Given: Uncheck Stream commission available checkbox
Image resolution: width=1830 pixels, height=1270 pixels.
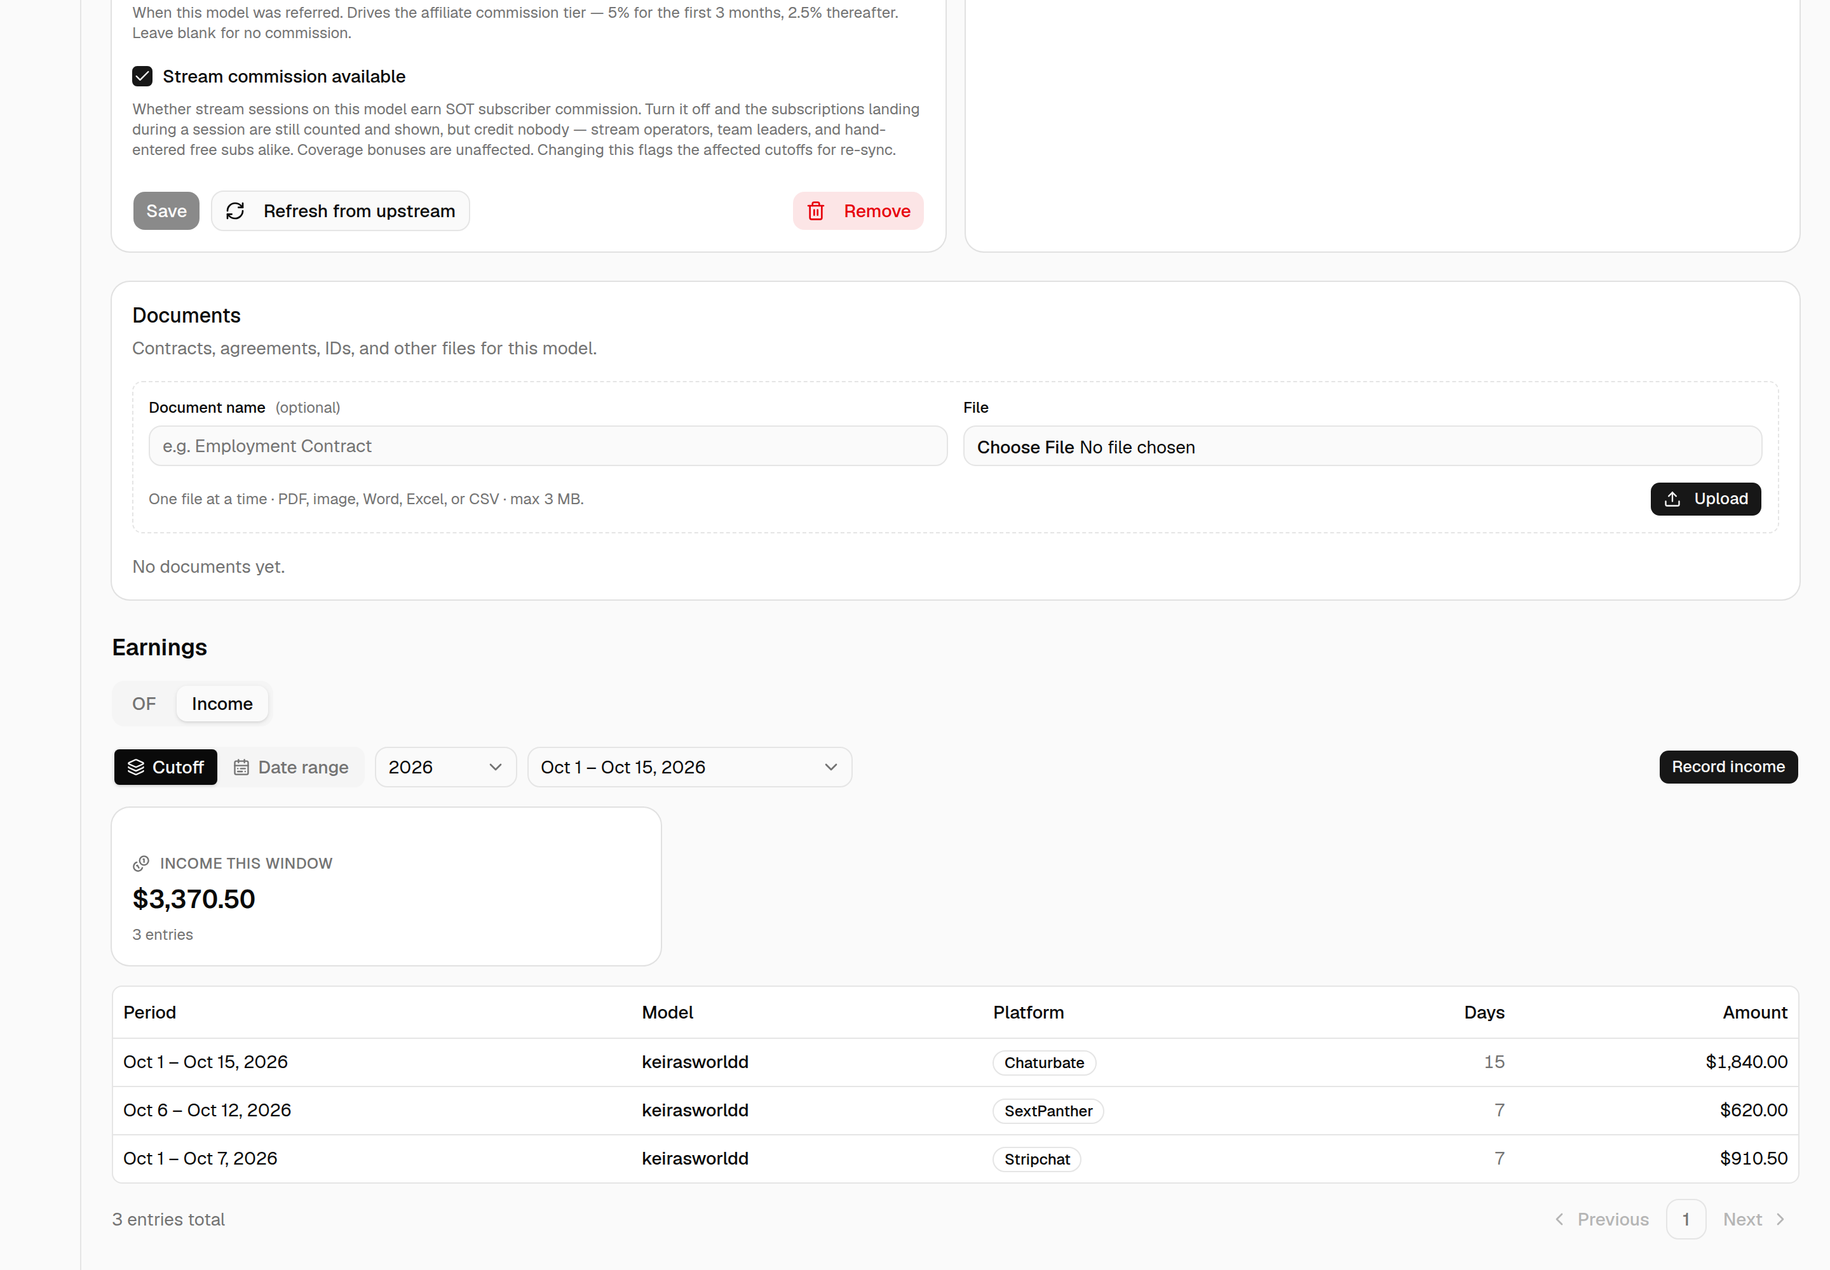Looking at the screenshot, I should pyautogui.click(x=142, y=76).
